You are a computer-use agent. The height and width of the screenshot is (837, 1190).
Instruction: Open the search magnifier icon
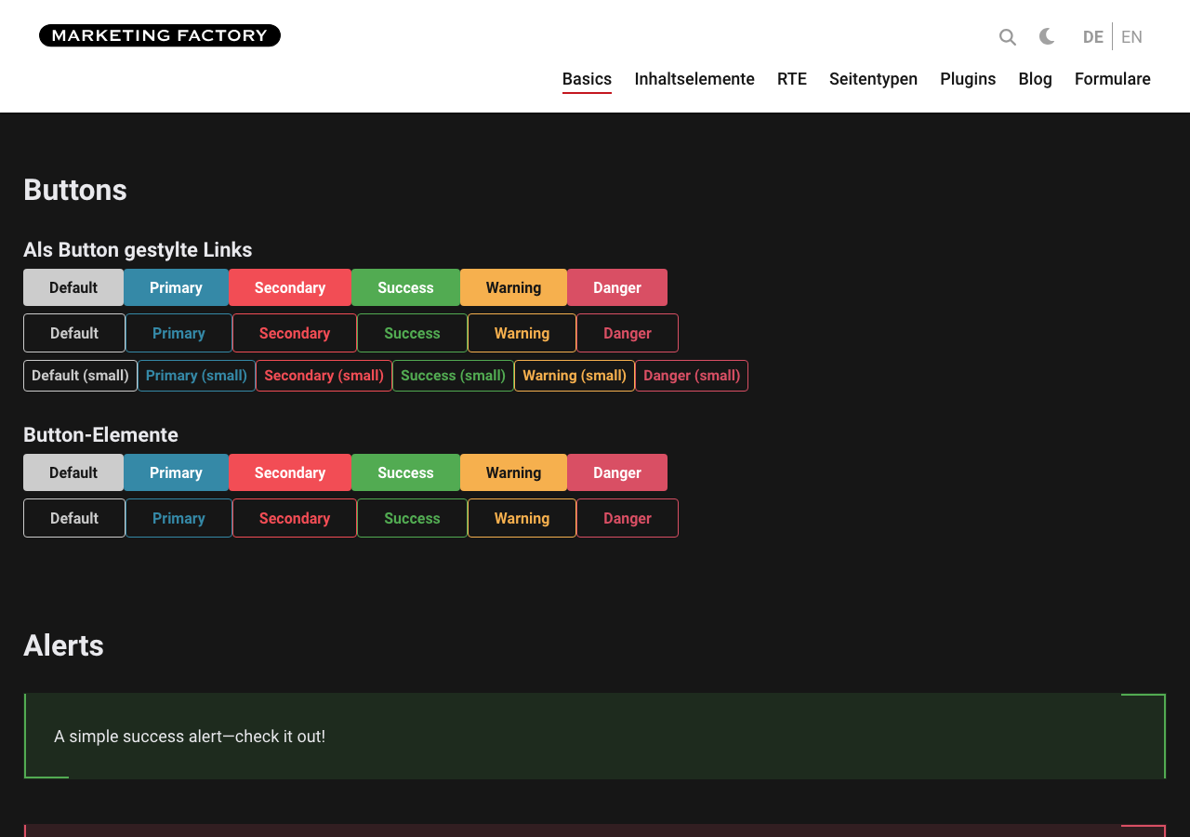click(1008, 37)
